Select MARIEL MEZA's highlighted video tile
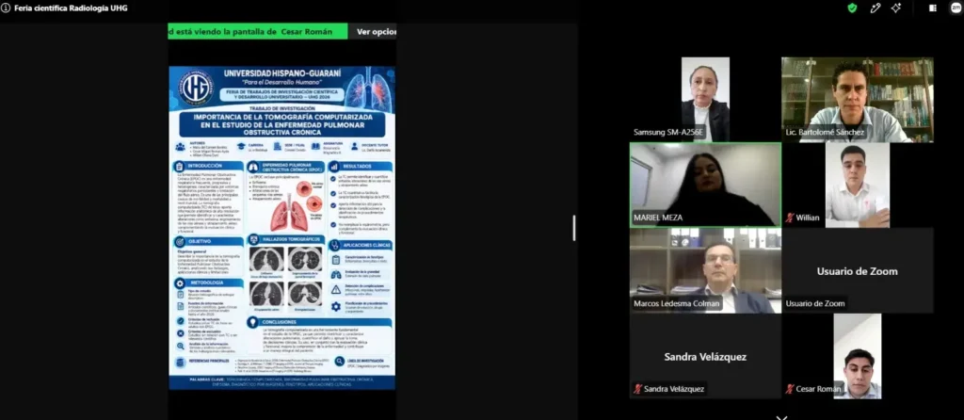The height and width of the screenshot is (420, 964). (705, 186)
